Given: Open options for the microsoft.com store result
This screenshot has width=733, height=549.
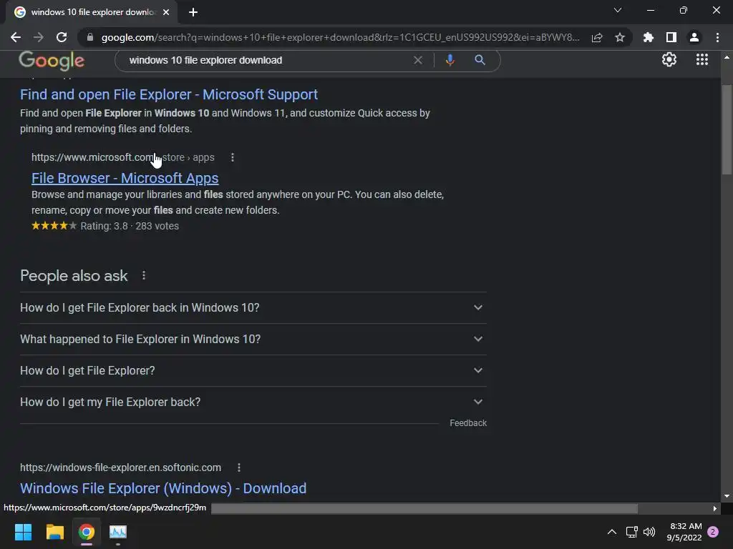Looking at the screenshot, I should pos(233,157).
